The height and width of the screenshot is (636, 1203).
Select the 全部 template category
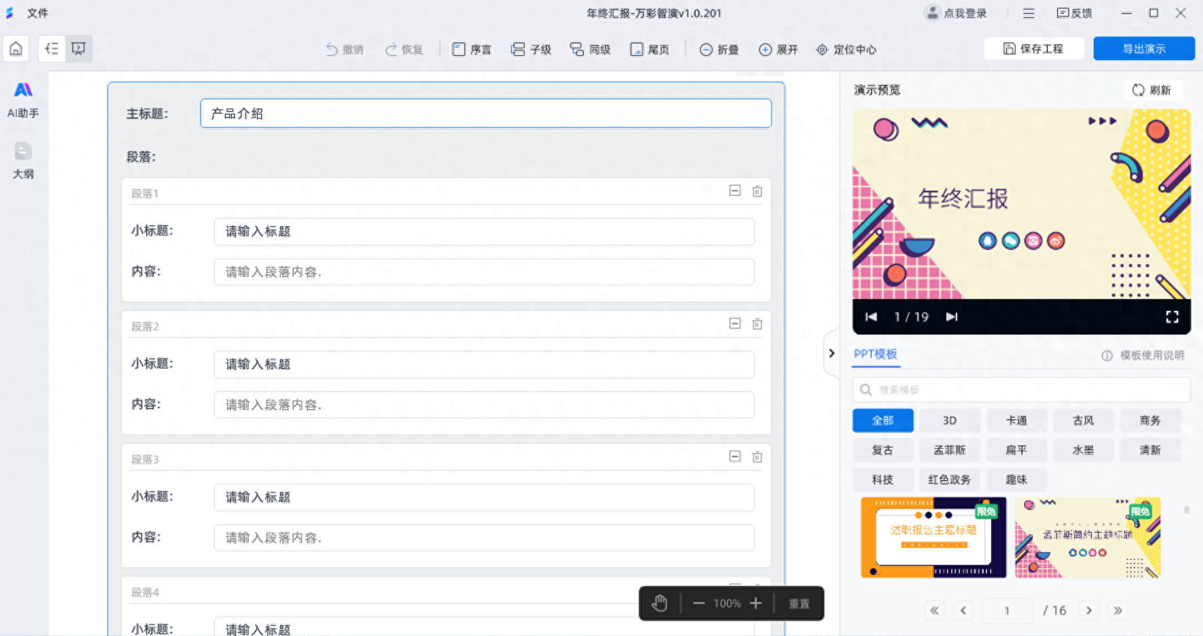click(x=883, y=421)
